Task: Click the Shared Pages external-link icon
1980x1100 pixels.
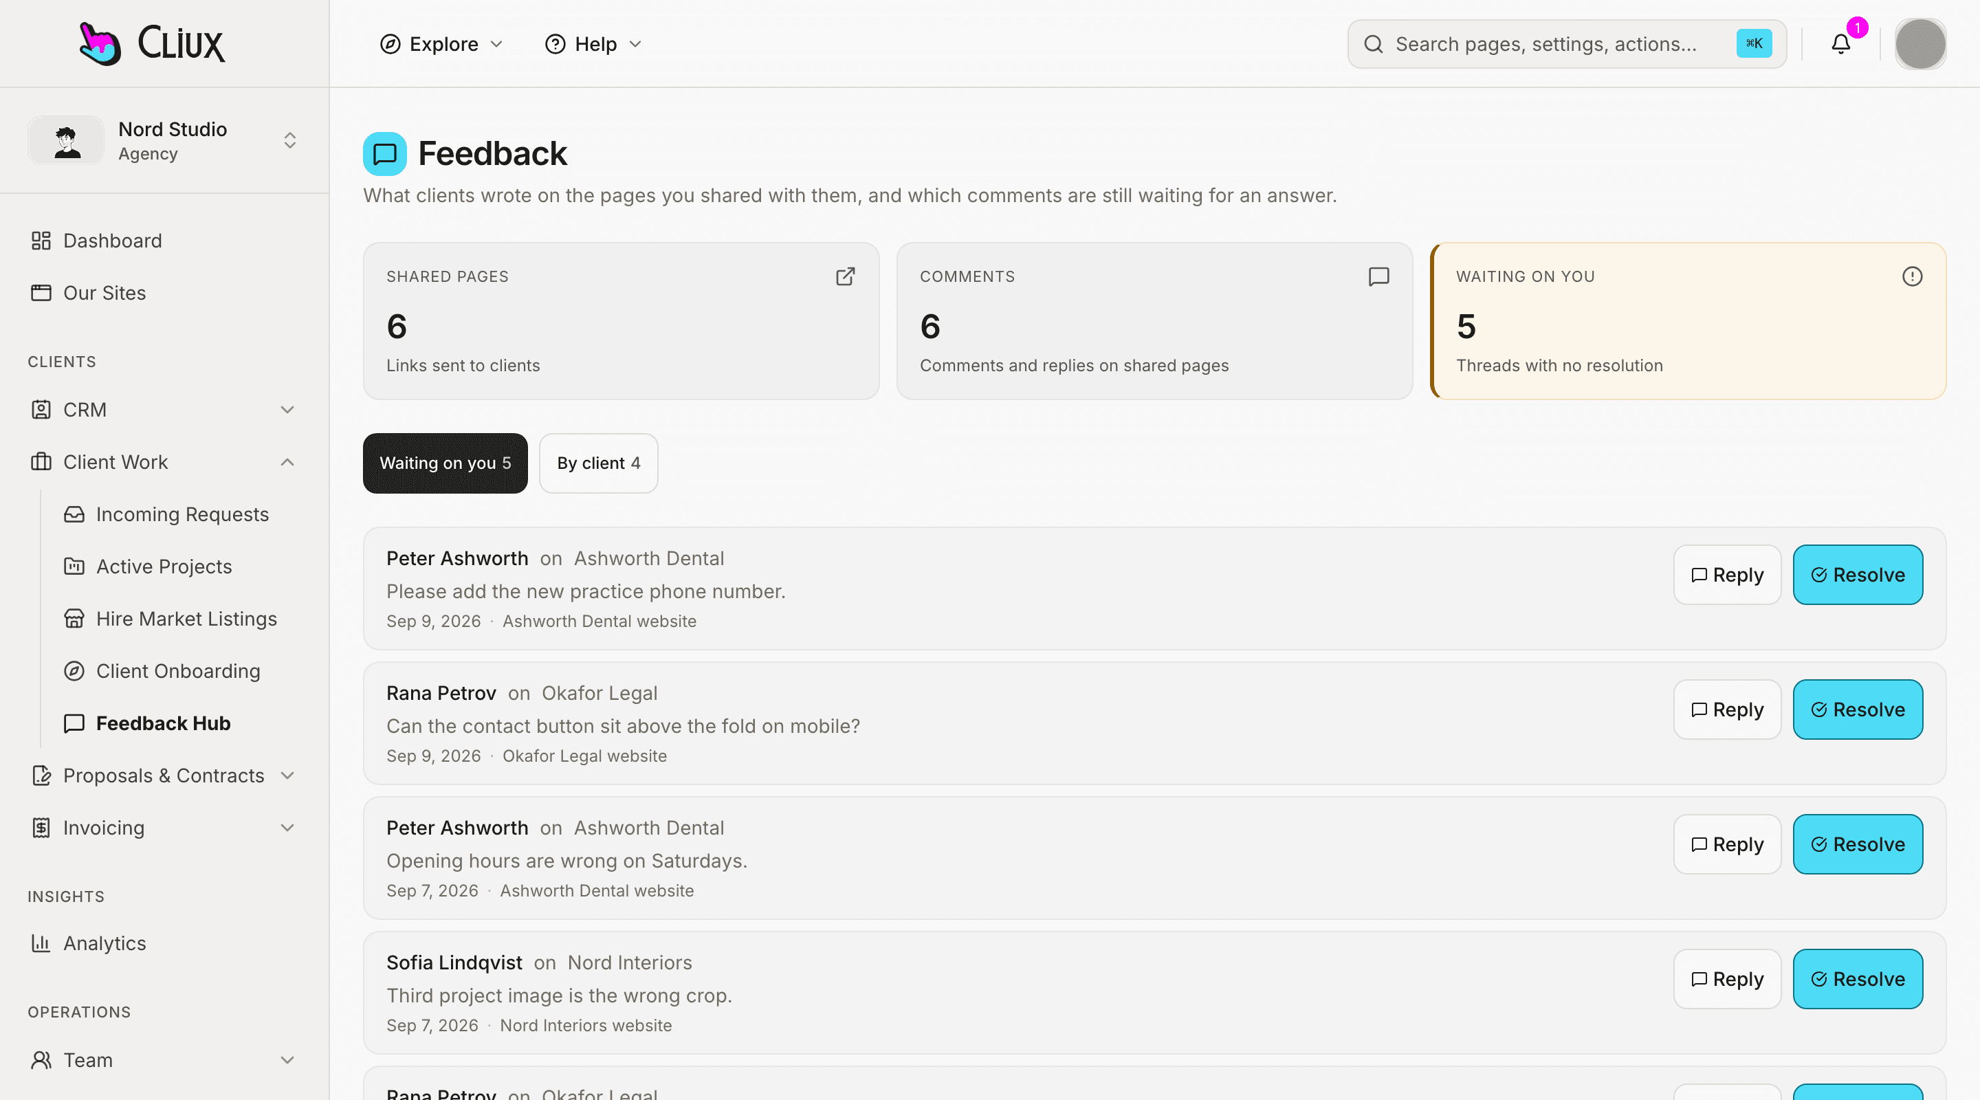Action: click(x=846, y=277)
